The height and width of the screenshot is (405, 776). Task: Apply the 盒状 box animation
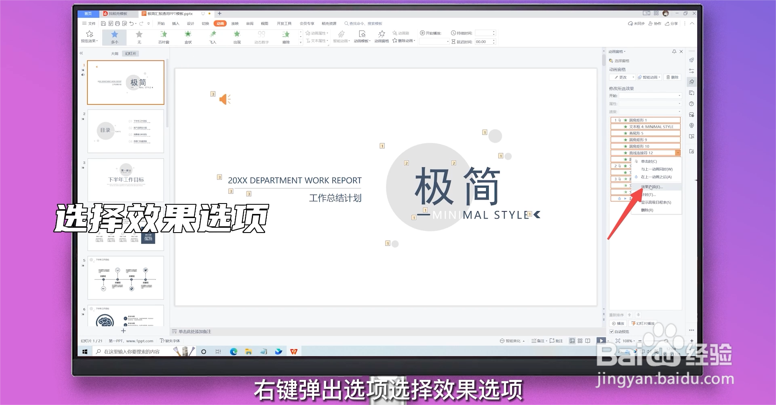[x=188, y=37]
